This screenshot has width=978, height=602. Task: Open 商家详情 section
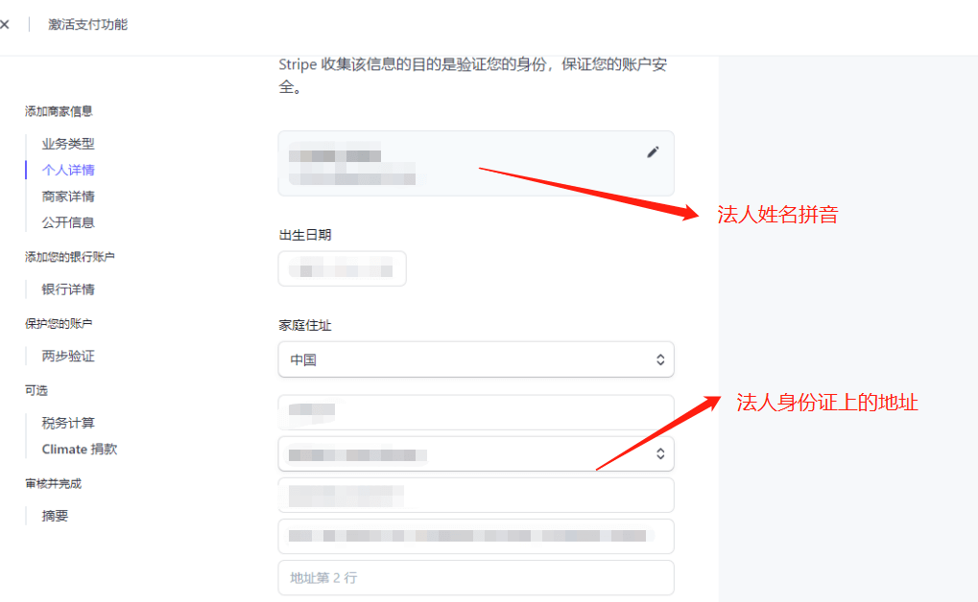pos(68,197)
